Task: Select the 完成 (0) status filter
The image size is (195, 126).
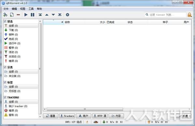Action: pos(21,39)
